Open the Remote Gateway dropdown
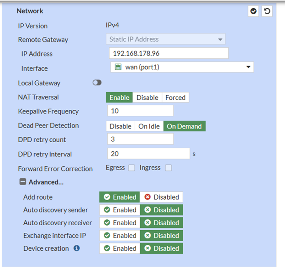This screenshot has width=285, height=268. (x=166, y=39)
